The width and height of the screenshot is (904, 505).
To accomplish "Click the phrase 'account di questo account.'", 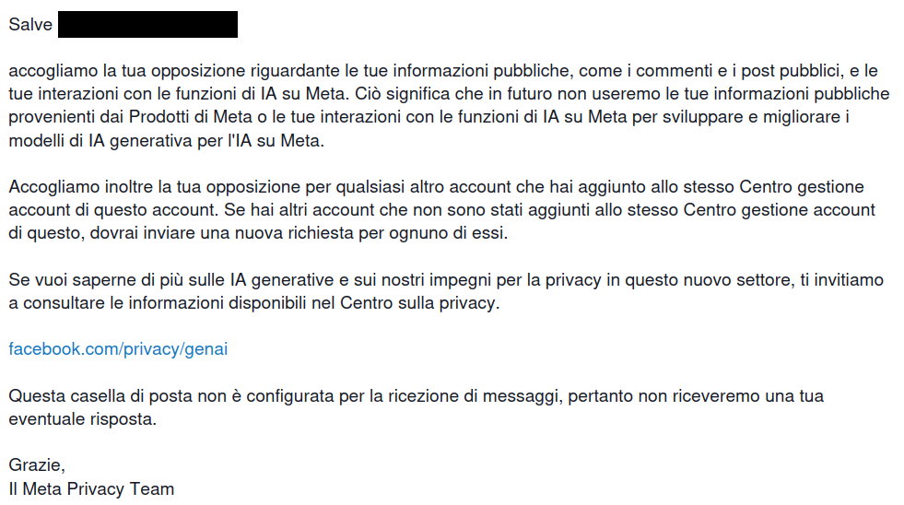I will pos(113,210).
